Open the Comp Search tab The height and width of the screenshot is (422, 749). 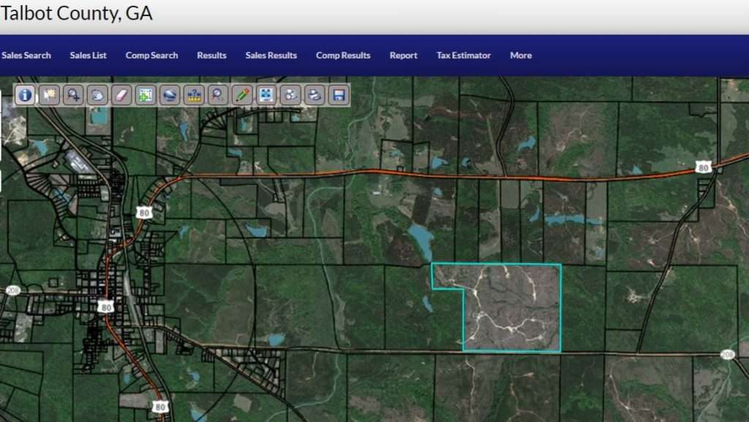pos(152,55)
